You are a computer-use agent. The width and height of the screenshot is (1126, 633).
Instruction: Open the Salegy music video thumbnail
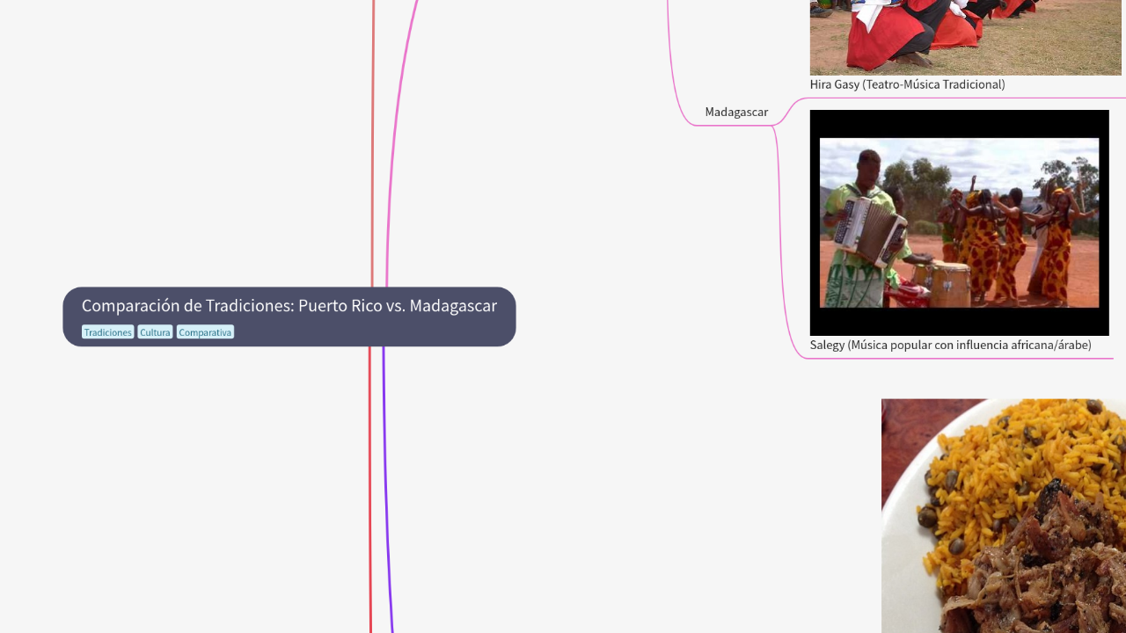tap(959, 222)
